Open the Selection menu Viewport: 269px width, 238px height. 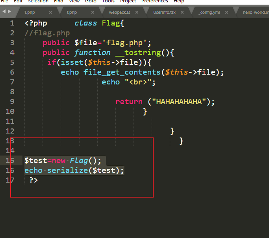[38, 1]
